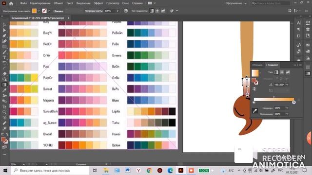
Task: Open Edit Toolbar three-dots button
Action: (4, 155)
